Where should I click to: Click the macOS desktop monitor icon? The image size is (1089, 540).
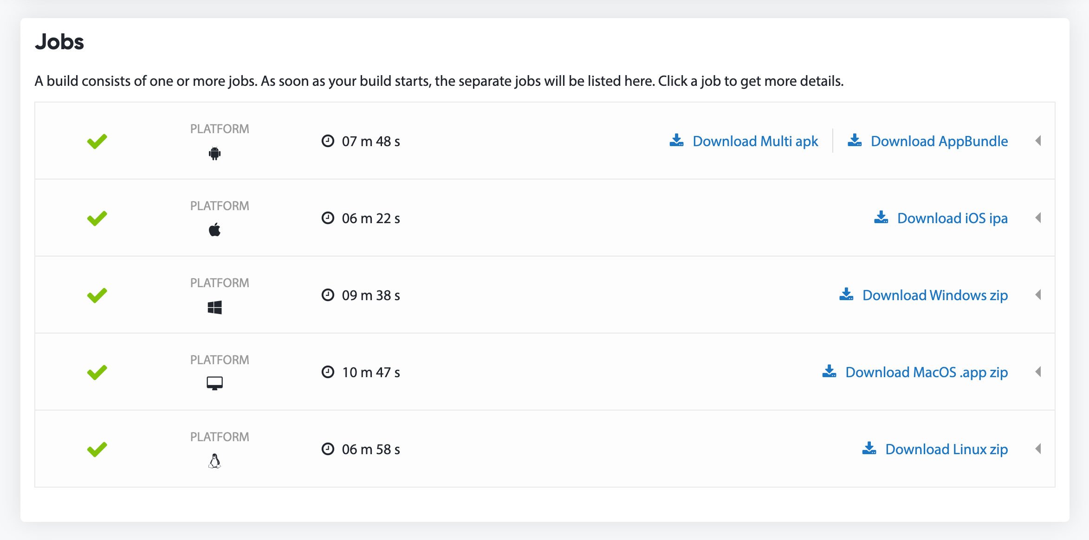tap(215, 383)
